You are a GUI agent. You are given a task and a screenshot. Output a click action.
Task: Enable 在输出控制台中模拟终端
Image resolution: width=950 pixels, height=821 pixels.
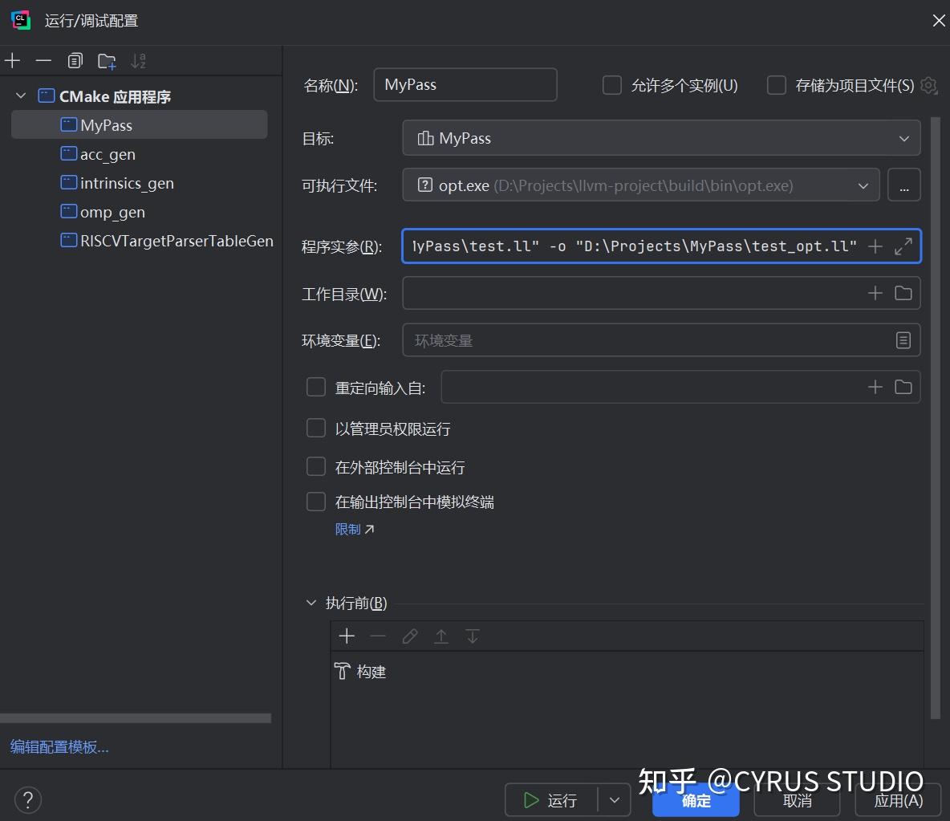coord(315,502)
